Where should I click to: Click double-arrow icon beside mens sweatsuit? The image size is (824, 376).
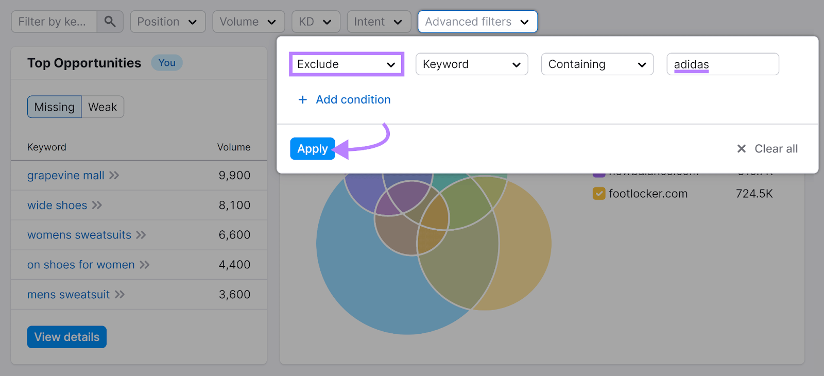pos(120,295)
